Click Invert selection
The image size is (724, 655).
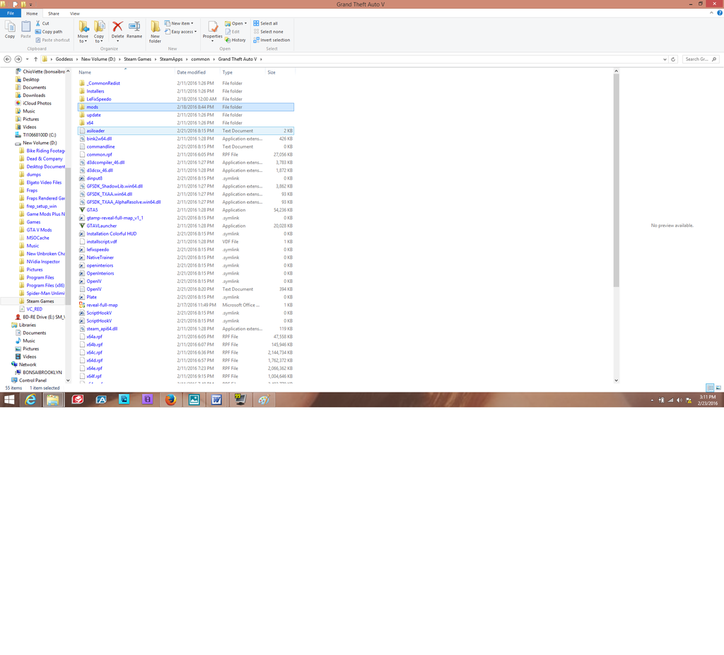pyautogui.click(x=274, y=40)
